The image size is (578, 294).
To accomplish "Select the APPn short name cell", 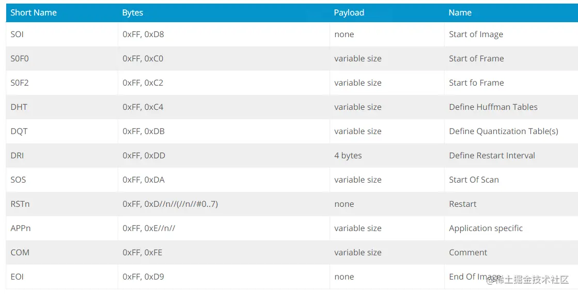I will point(62,228).
